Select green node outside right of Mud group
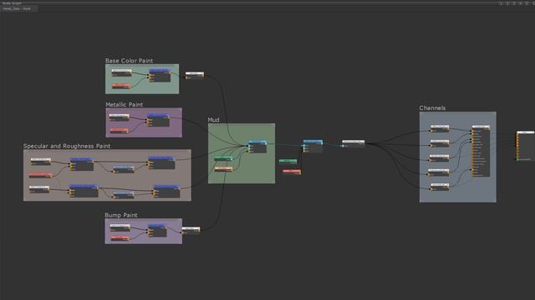This screenshot has height=300, width=535. (288, 161)
